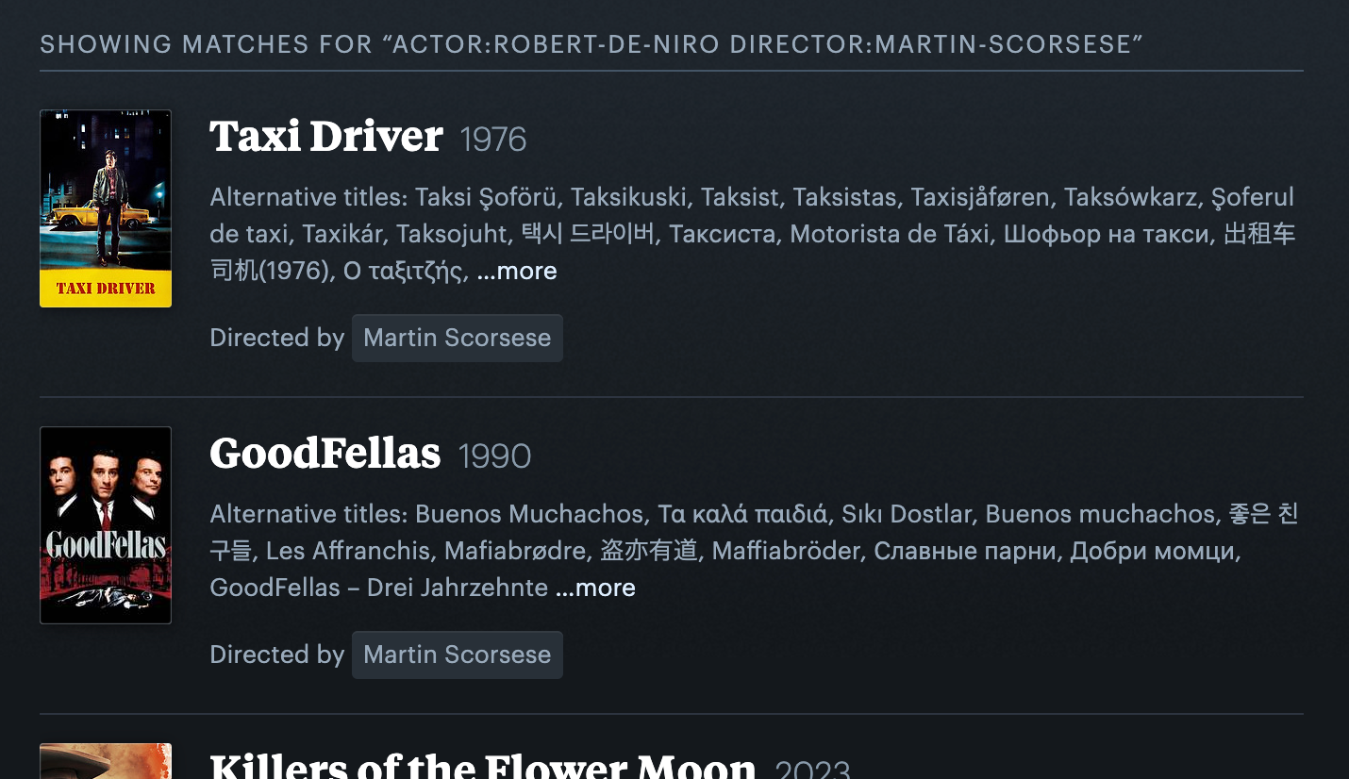Click 'Alternative titles:' label under GoodFellas
Image resolution: width=1349 pixels, height=779 pixels.
click(308, 515)
